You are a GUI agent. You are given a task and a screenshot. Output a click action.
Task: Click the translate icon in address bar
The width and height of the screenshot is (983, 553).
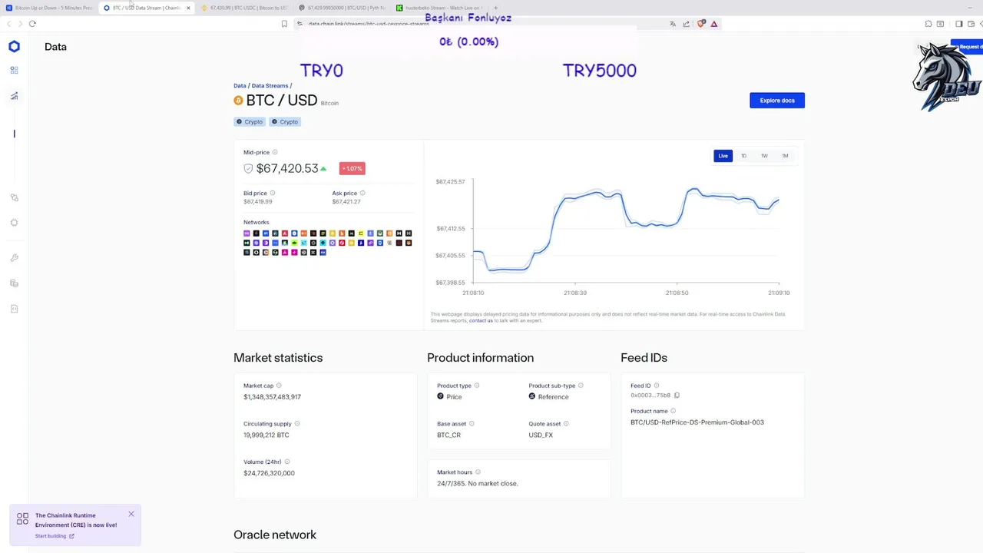(x=673, y=24)
